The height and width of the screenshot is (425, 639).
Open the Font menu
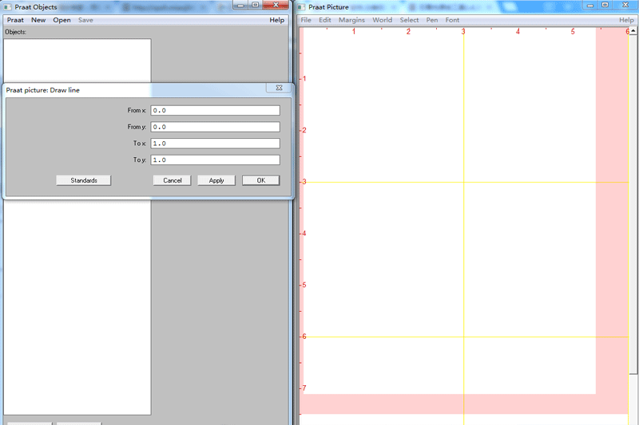[x=452, y=20]
